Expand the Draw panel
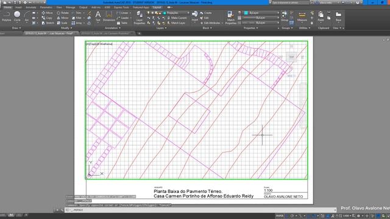The width and height of the screenshot is (390, 219). [x=16, y=28]
